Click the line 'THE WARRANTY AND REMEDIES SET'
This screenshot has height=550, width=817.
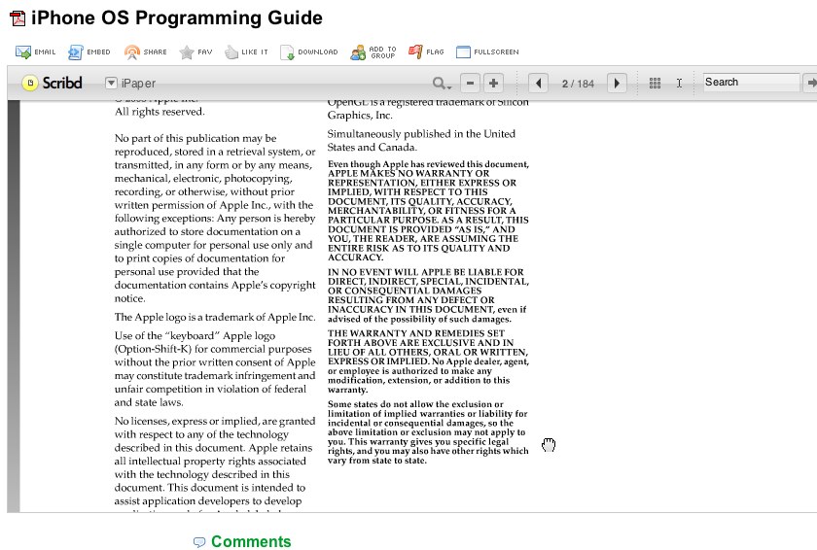click(416, 333)
